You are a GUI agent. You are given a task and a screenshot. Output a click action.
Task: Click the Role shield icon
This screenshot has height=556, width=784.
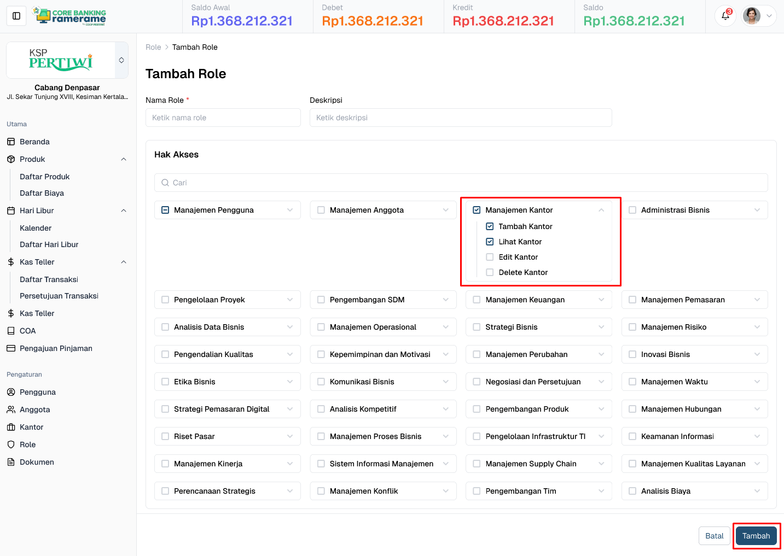pos(11,444)
